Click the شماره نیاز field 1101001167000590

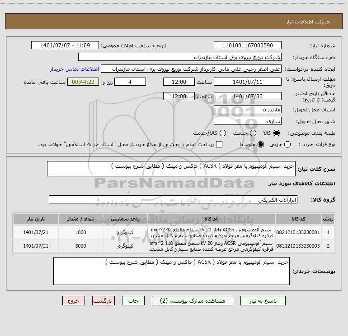click(248, 46)
